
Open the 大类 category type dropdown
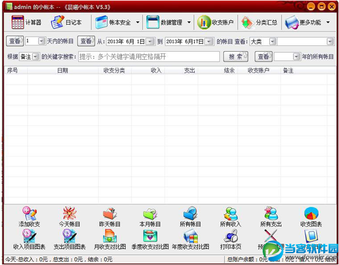[x=273, y=41]
